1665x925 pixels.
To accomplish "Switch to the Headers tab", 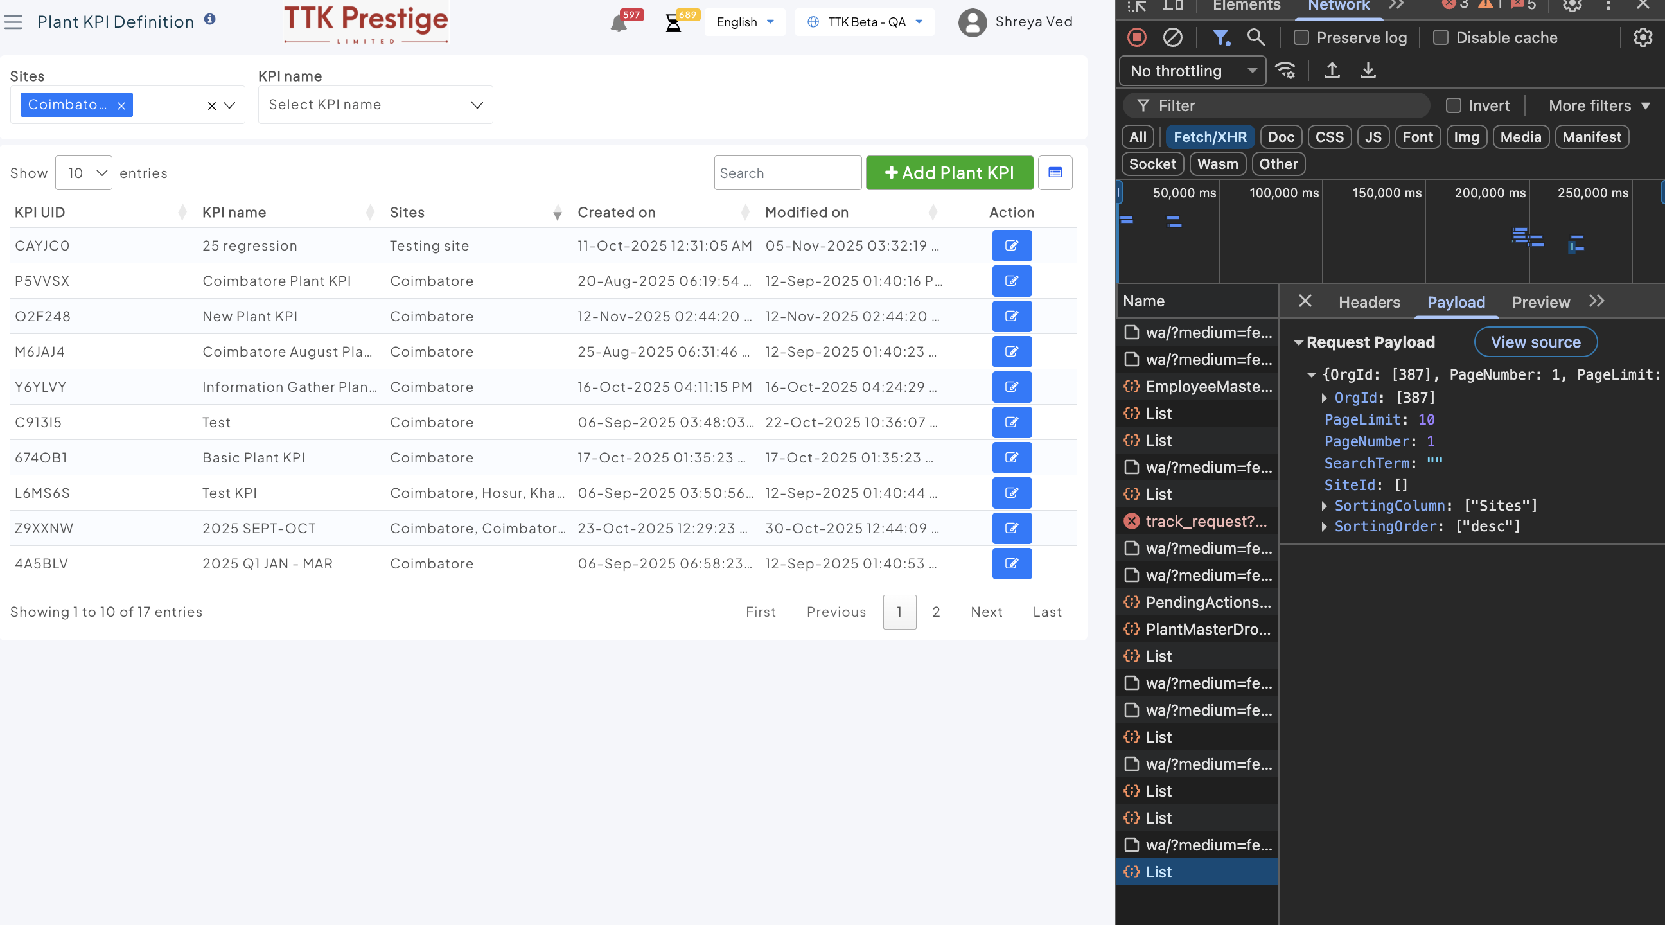I will pos(1369,302).
